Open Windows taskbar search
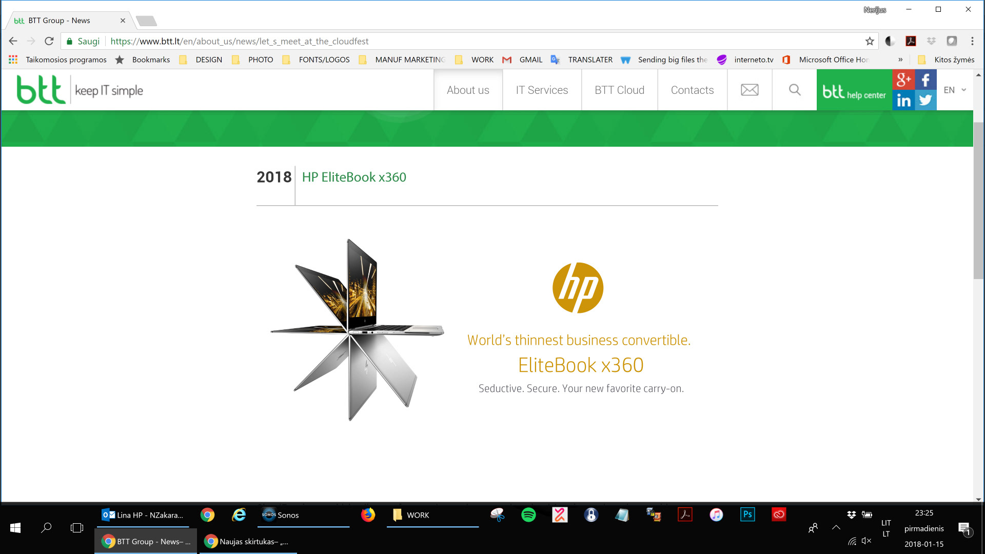Screen dimensions: 985x554 tap(46, 527)
